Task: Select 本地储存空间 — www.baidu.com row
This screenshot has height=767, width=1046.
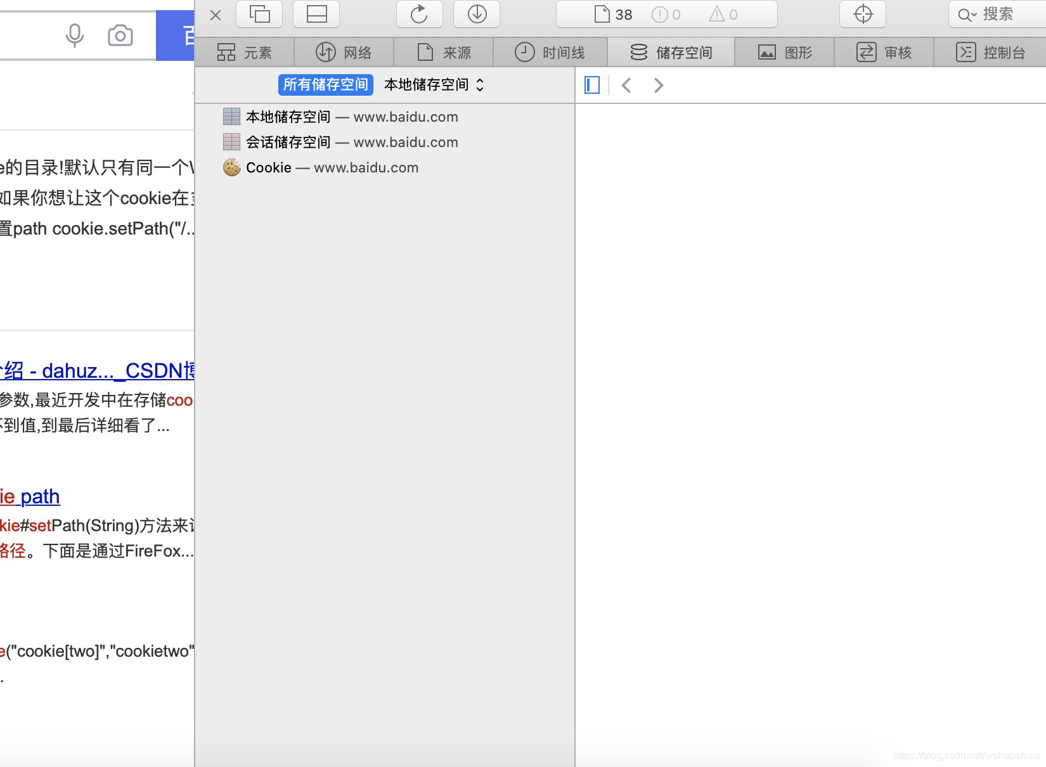Action: [x=385, y=117]
